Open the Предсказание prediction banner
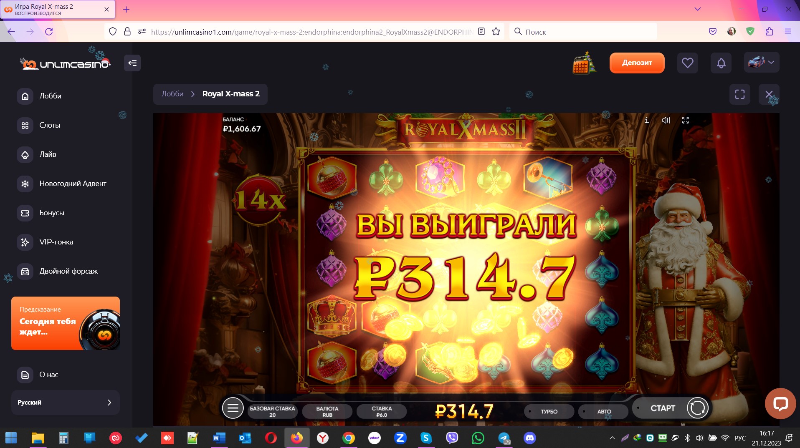Screen dimensions: 800x448 [x=66, y=323]
